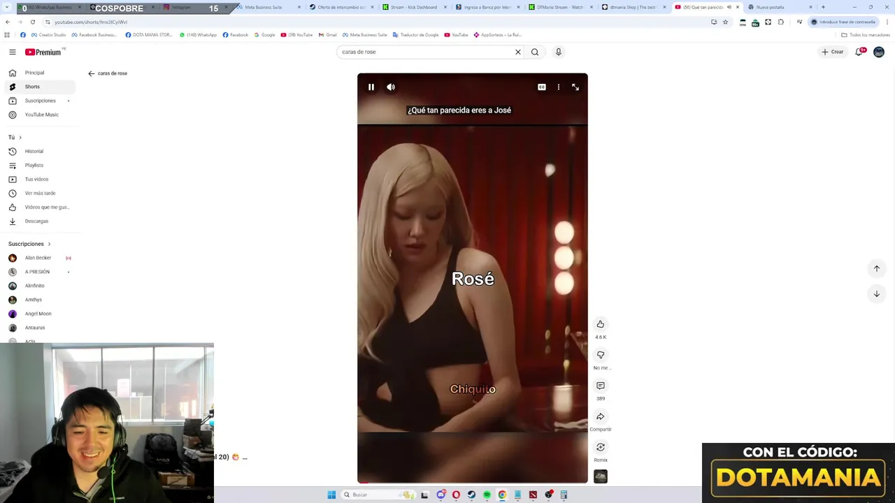
Task: Pause the playing Short video
Action: click(x=371, y=87)
